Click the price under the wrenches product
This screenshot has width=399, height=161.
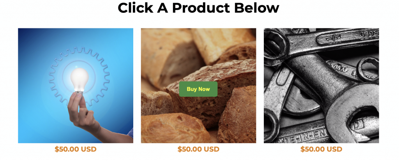(x=321, y=149)
